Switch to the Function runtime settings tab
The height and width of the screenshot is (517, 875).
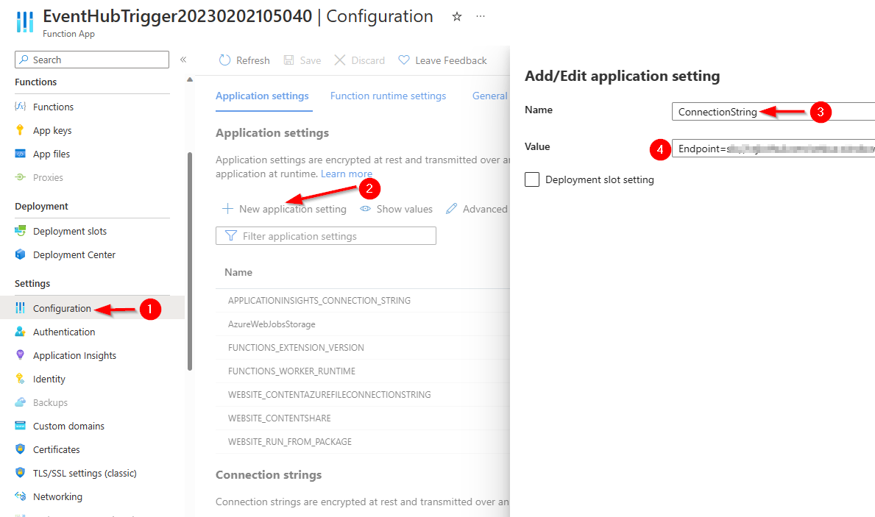click(388, 96)
